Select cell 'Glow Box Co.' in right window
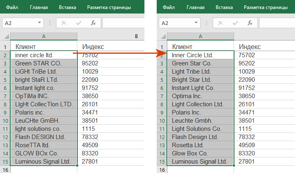 pyautogui.click(x=200, y=153)
